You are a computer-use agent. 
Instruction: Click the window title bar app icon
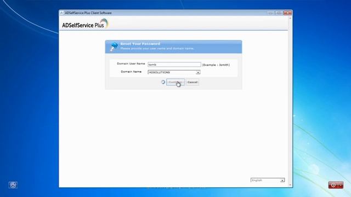pos(61,13)
